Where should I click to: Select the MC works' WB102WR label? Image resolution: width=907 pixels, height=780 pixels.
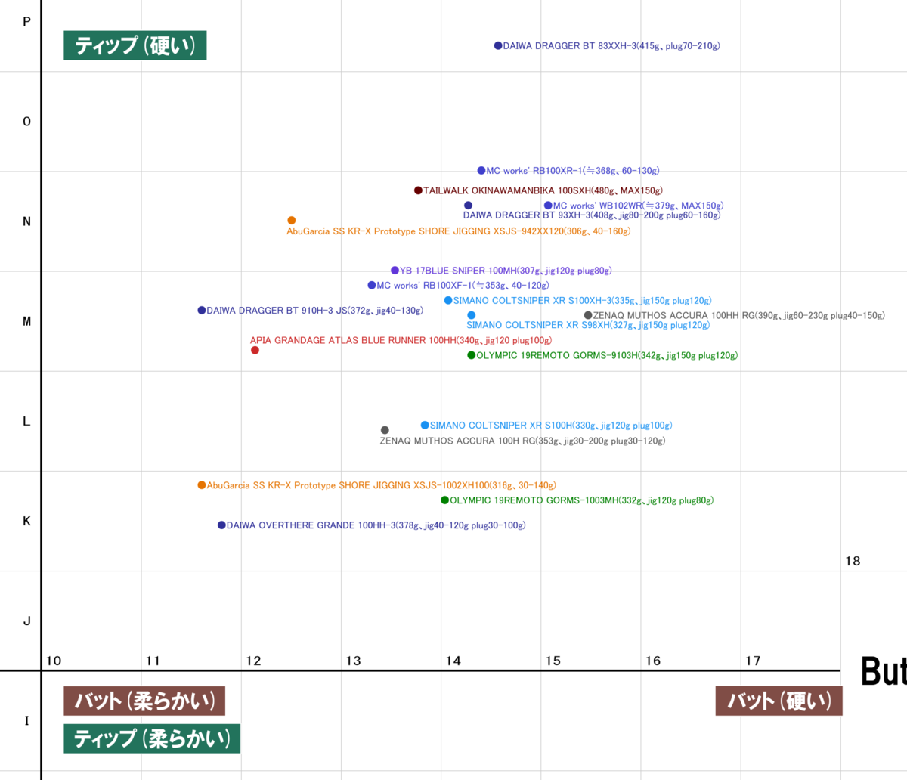[x=638, y=206]
